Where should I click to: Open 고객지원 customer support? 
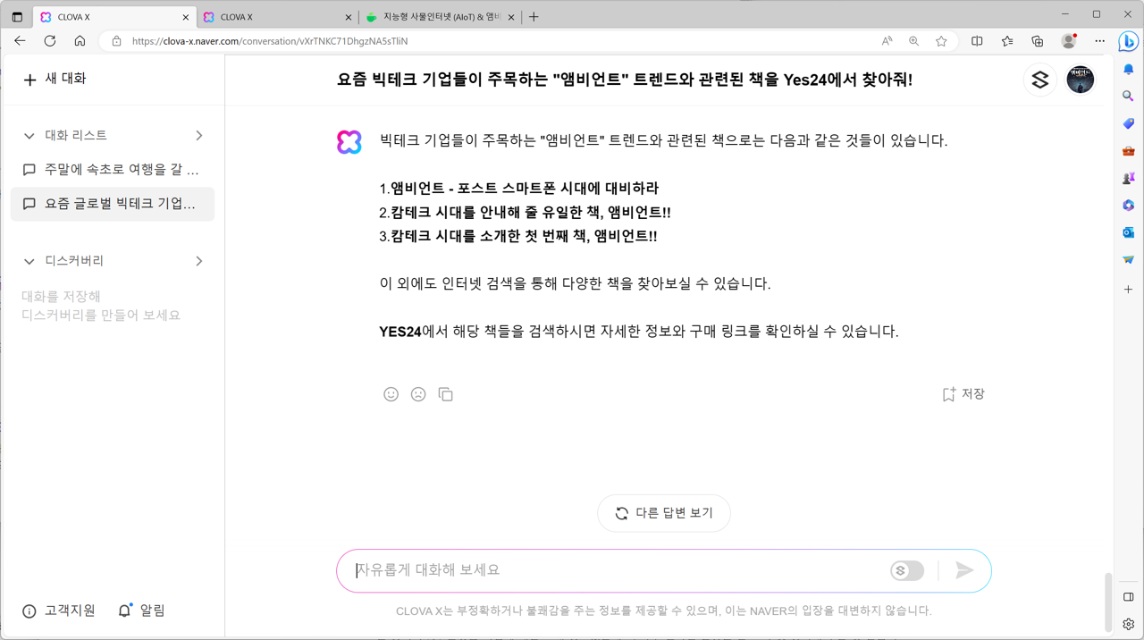point(59,611)
